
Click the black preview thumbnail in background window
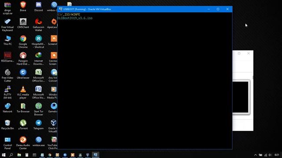click(240, 97)
